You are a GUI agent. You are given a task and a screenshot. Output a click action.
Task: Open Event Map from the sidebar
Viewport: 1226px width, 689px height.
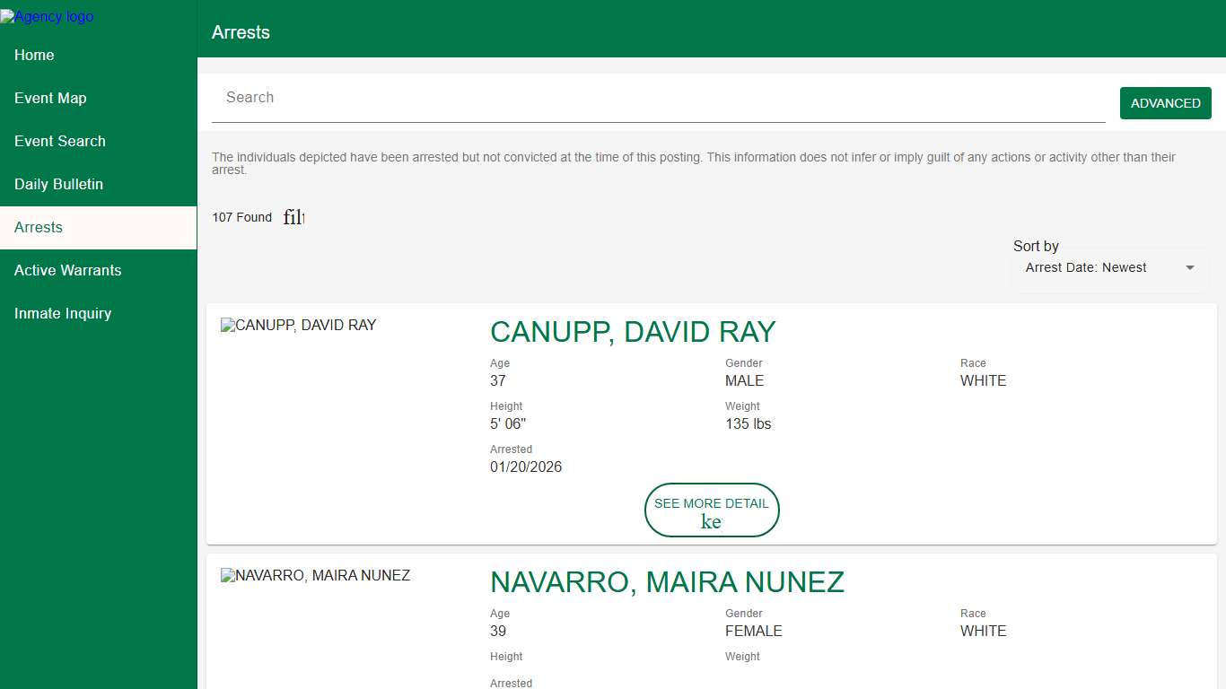coord(50,98)
